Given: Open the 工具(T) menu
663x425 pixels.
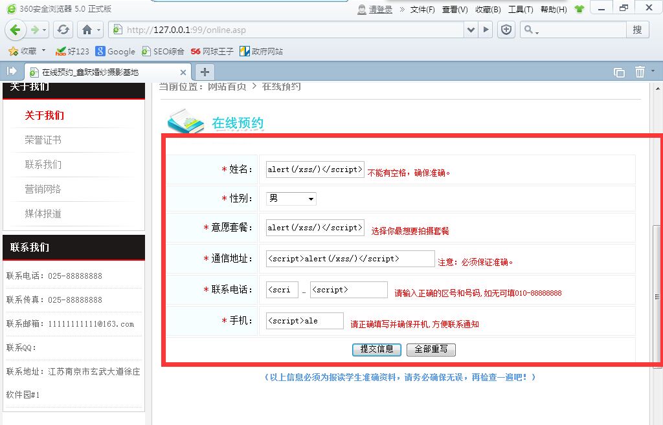Looking at the screenshot, I should pos(521,9).
